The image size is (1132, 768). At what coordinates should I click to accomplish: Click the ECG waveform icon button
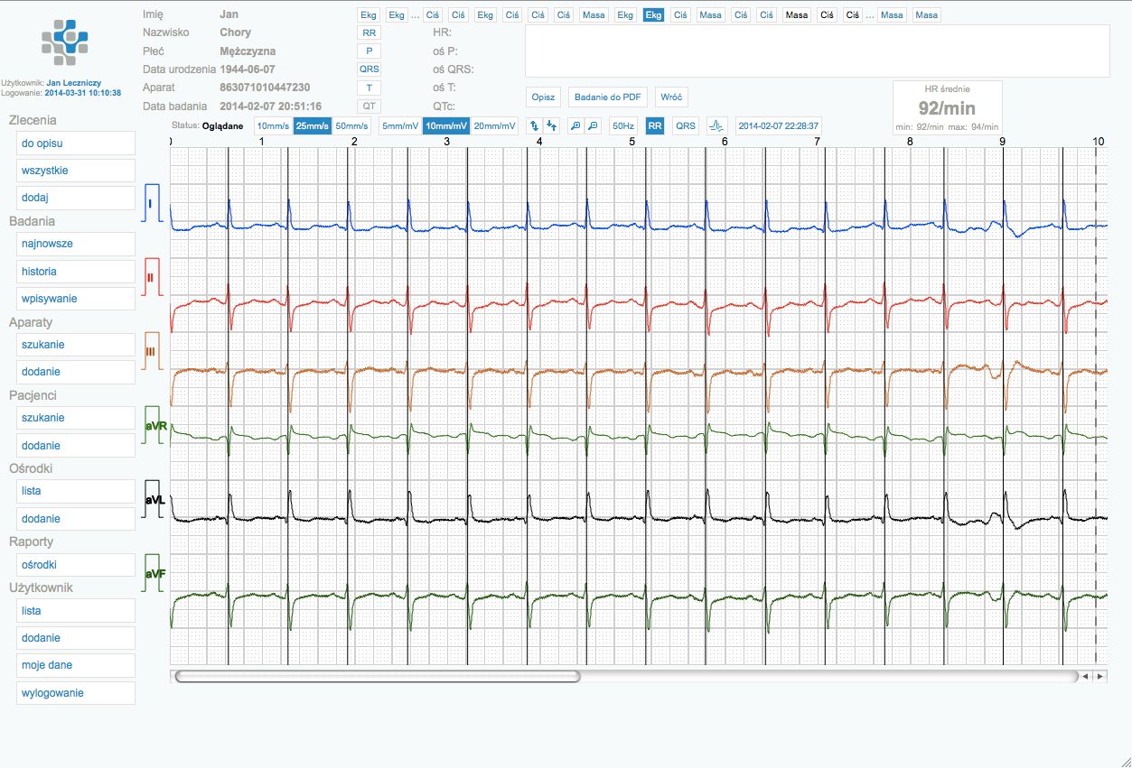click(716, 125)
